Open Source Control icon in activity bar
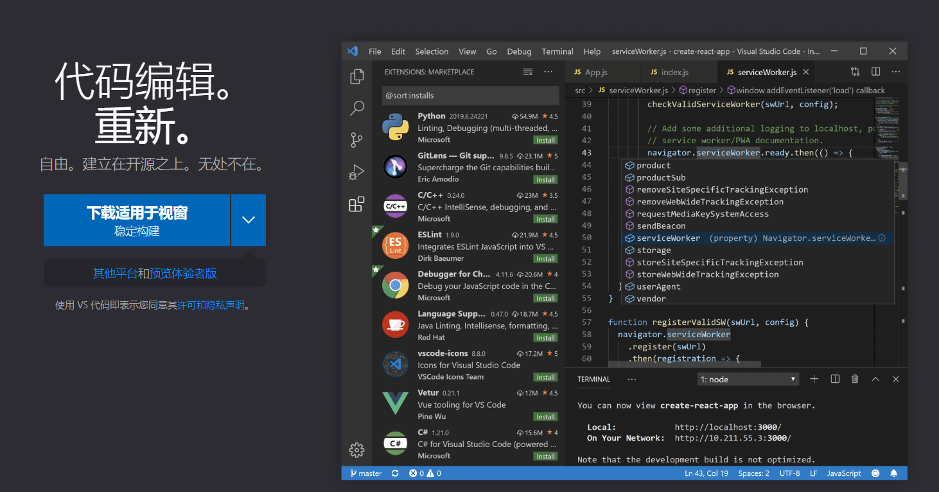Viewport: 939px width, 492px height. (356, 139)
